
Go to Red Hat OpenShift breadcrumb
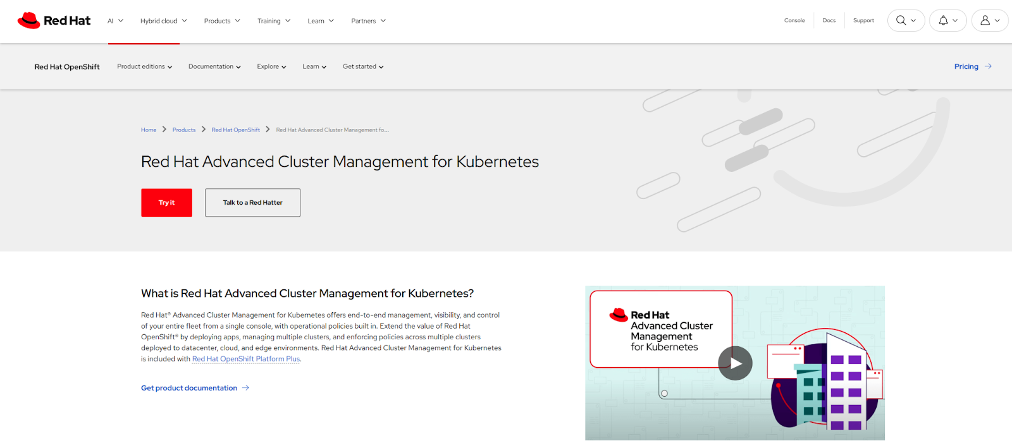click(x=236, y=130)
